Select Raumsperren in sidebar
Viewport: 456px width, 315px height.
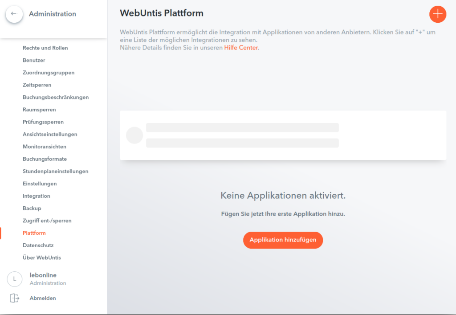[x=39, y=110]
